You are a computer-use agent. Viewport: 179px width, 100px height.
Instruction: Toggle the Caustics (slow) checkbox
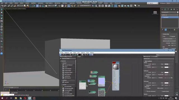(x=161, y=91)
